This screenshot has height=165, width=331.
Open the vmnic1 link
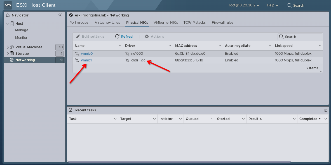click(x=86, y=60)
